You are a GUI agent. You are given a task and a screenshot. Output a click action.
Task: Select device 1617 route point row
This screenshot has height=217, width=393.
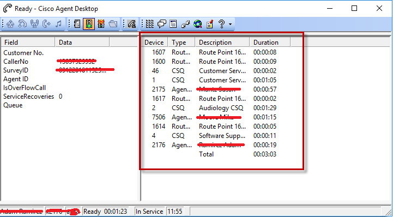(159, 99)
